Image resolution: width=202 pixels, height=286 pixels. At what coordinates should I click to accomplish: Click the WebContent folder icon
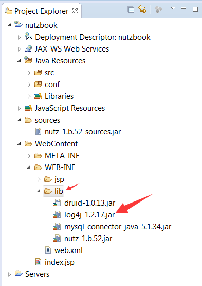(28, 144)
